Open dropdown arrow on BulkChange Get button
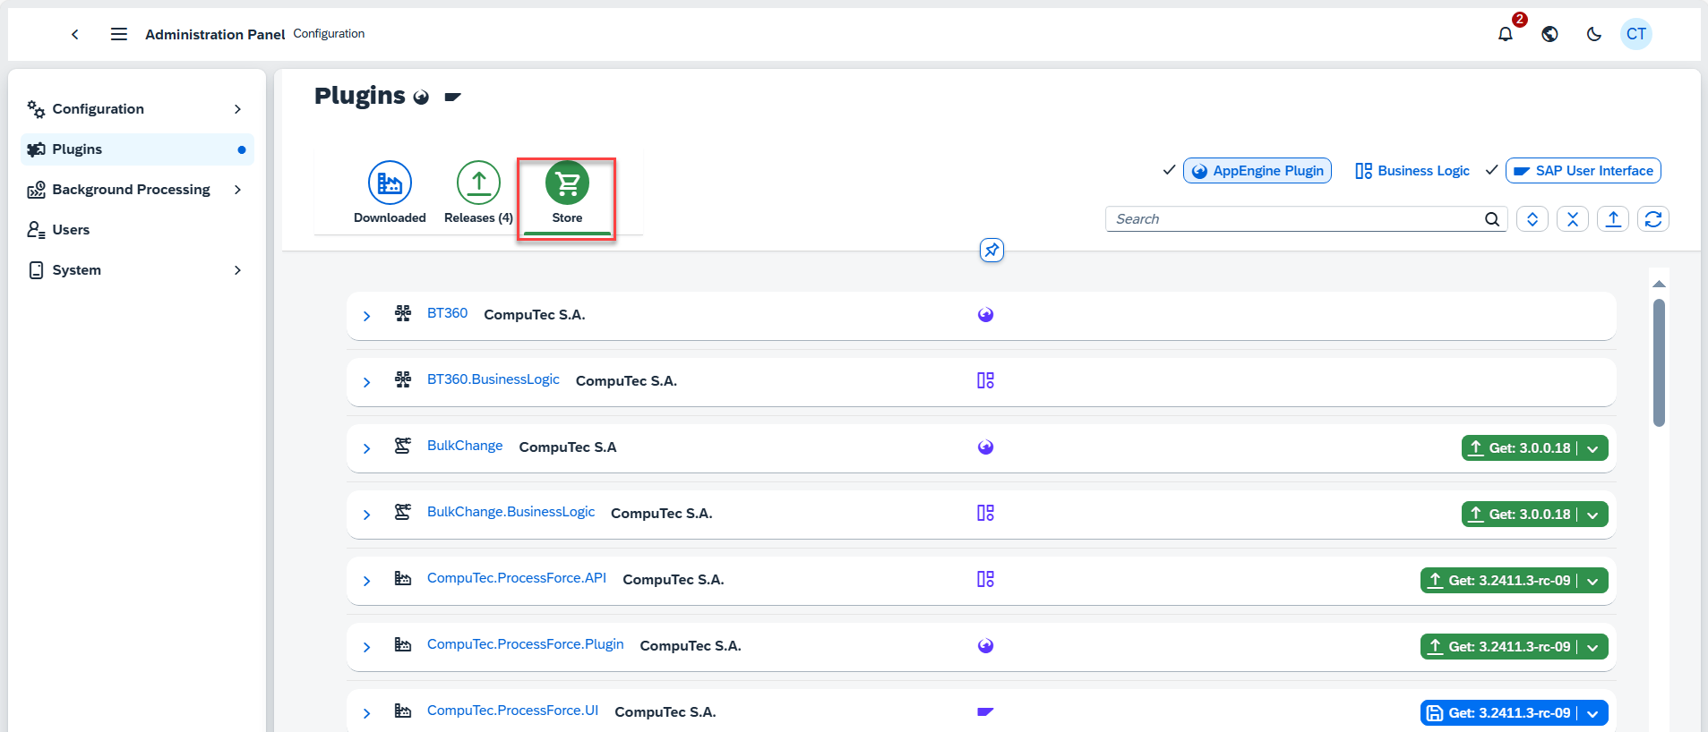The height and width of the screenshot is (732, 1708). pyautogui.click(x=1592, y=449)
